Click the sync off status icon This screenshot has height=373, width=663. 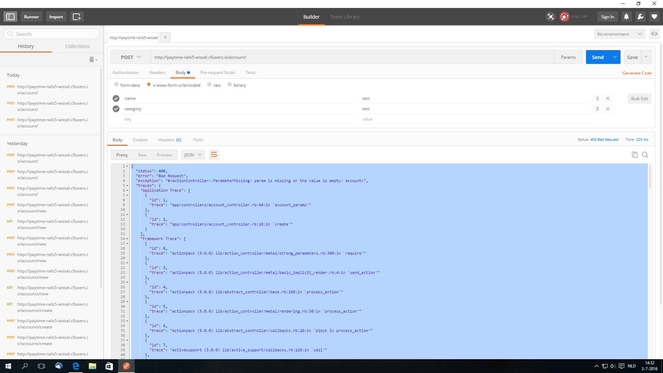564,17
